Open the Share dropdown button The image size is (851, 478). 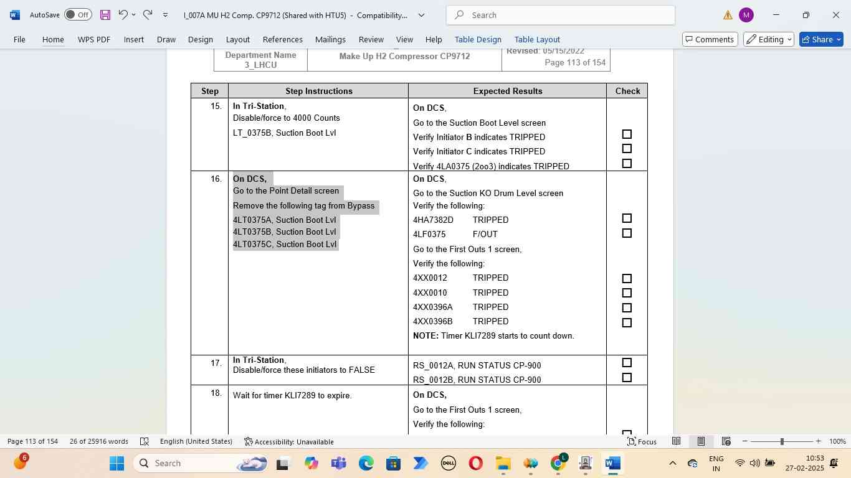(821, 39)
